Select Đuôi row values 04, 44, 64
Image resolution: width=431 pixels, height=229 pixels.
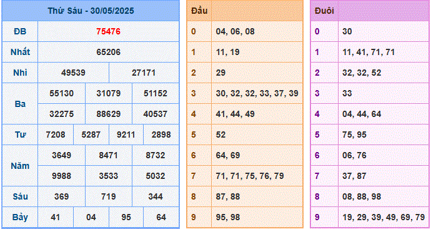click(362, 114)
